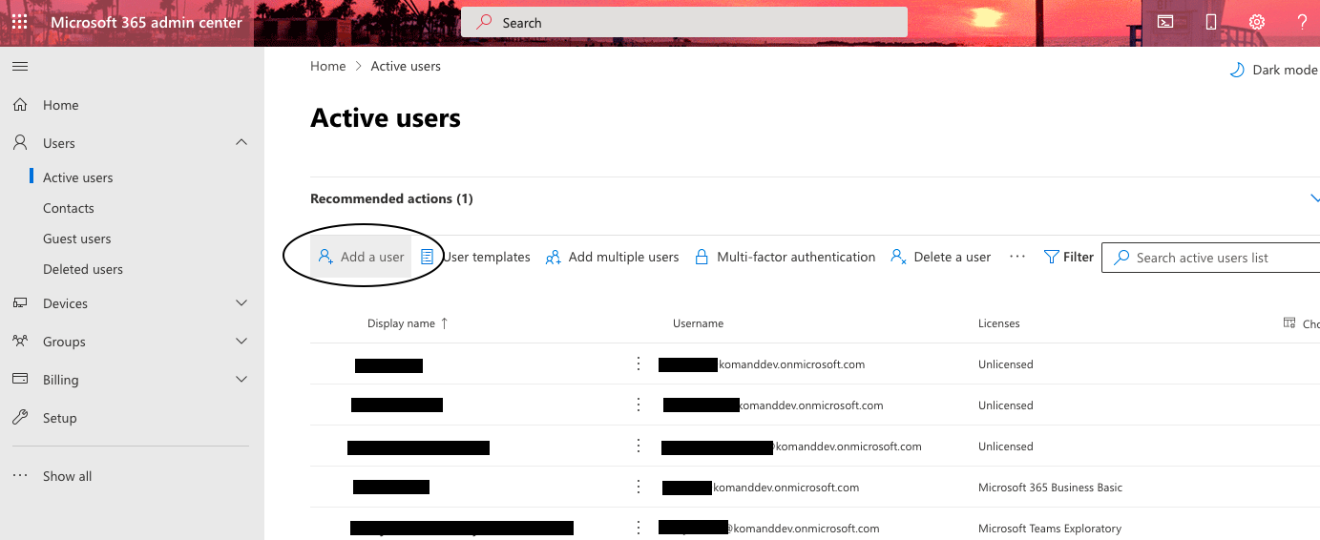Open more actions for first listed user

tap(639, 364)
